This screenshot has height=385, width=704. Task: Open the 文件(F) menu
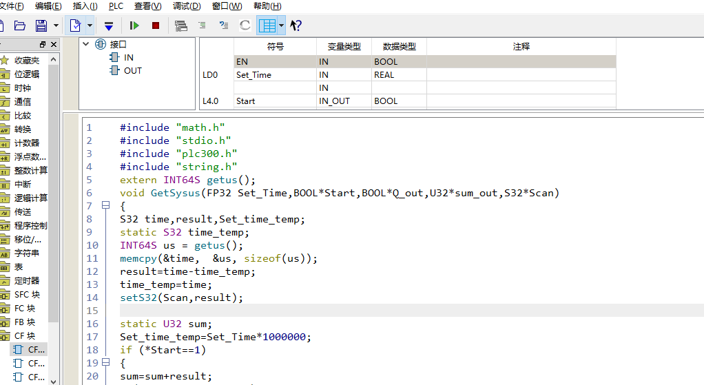tap(12, 6)
